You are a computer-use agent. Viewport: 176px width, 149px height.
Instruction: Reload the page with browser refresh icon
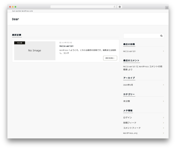pyautogui.click(x=114, y=7)
